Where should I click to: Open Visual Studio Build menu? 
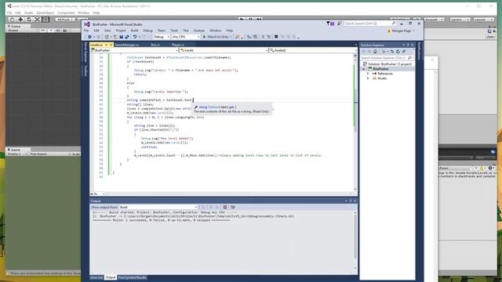click(x=134, y=31)
